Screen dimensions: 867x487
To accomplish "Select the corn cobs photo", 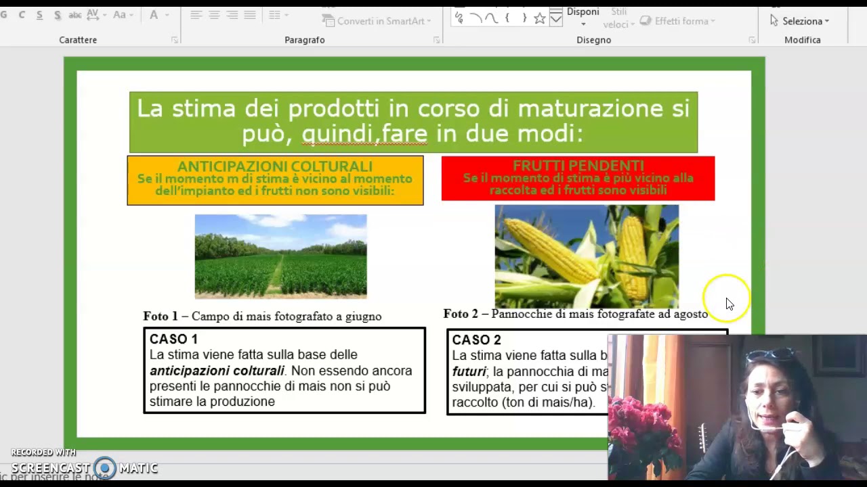I will [587, 256].
